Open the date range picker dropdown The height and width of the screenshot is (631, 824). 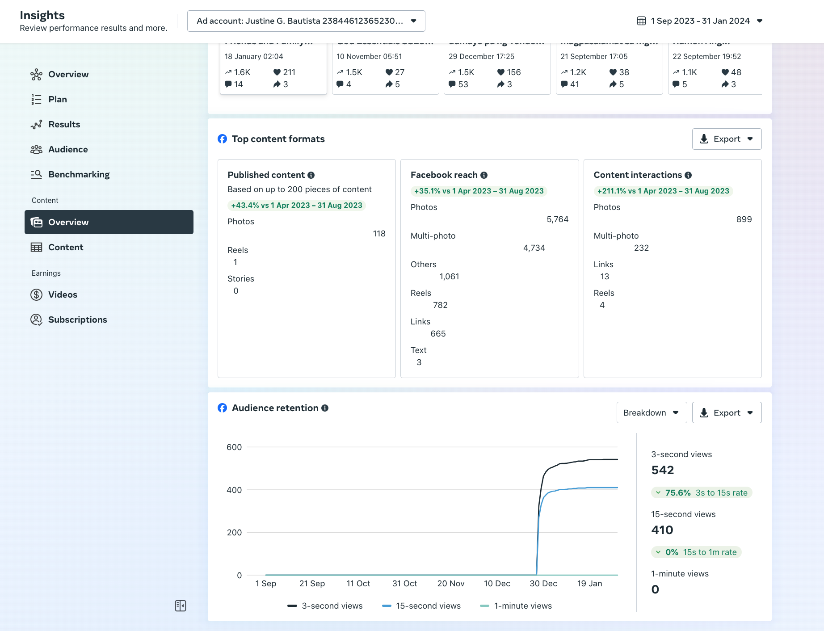[x=700, y=21]
